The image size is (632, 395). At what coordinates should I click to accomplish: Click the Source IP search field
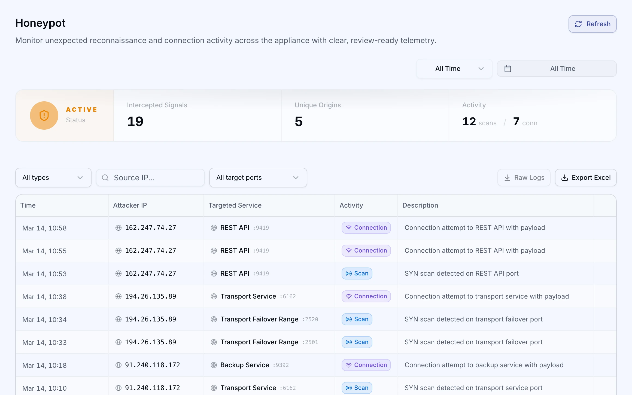150,178
